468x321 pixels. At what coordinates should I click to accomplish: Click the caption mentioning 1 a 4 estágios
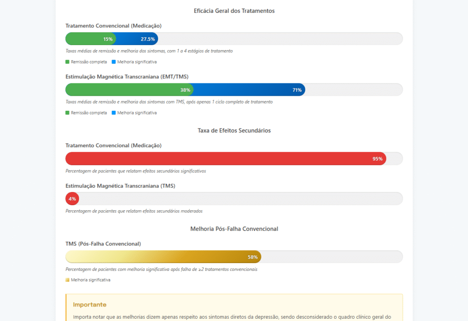(149, 51)
